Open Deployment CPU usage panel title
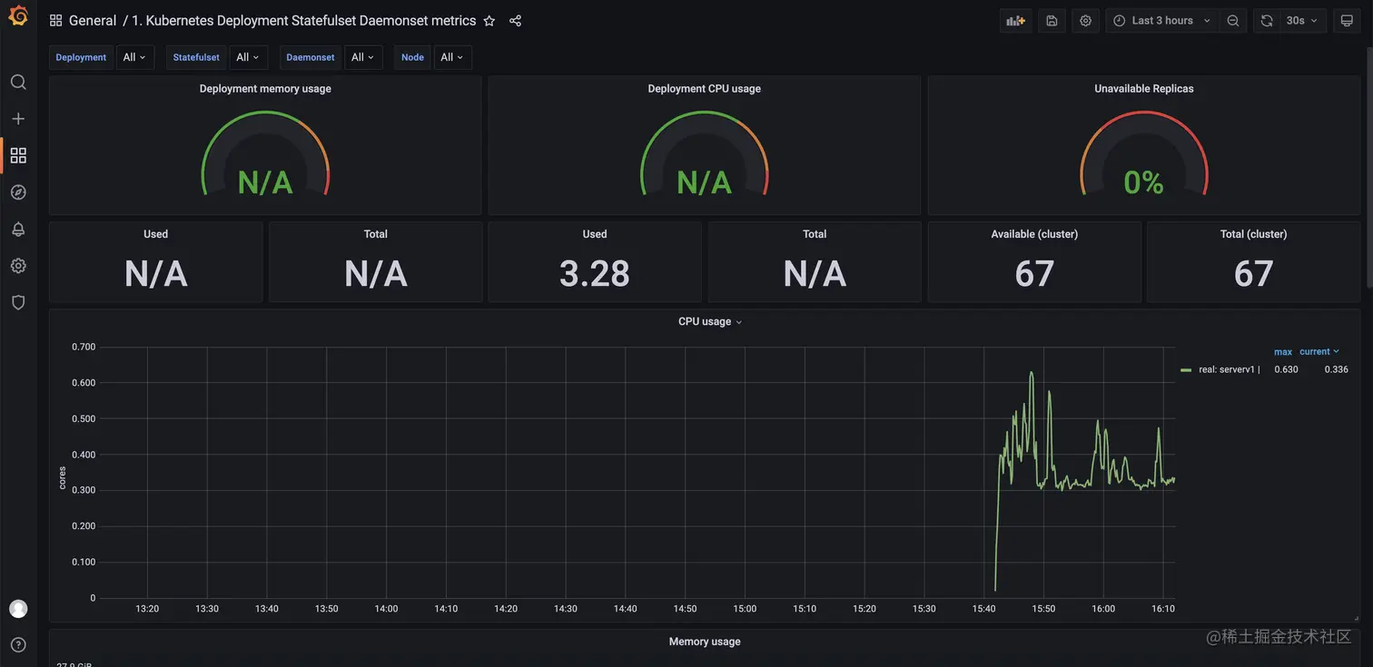This screenshot has width=1373, height=667. 705,89
